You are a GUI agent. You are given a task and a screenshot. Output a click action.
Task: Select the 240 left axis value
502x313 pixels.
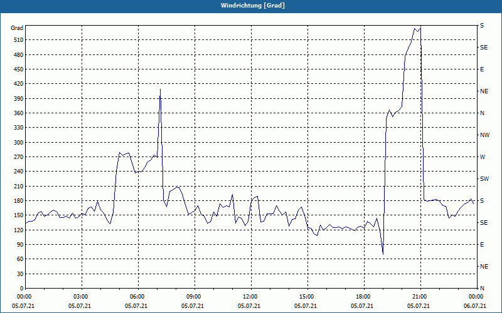(19, 172)
